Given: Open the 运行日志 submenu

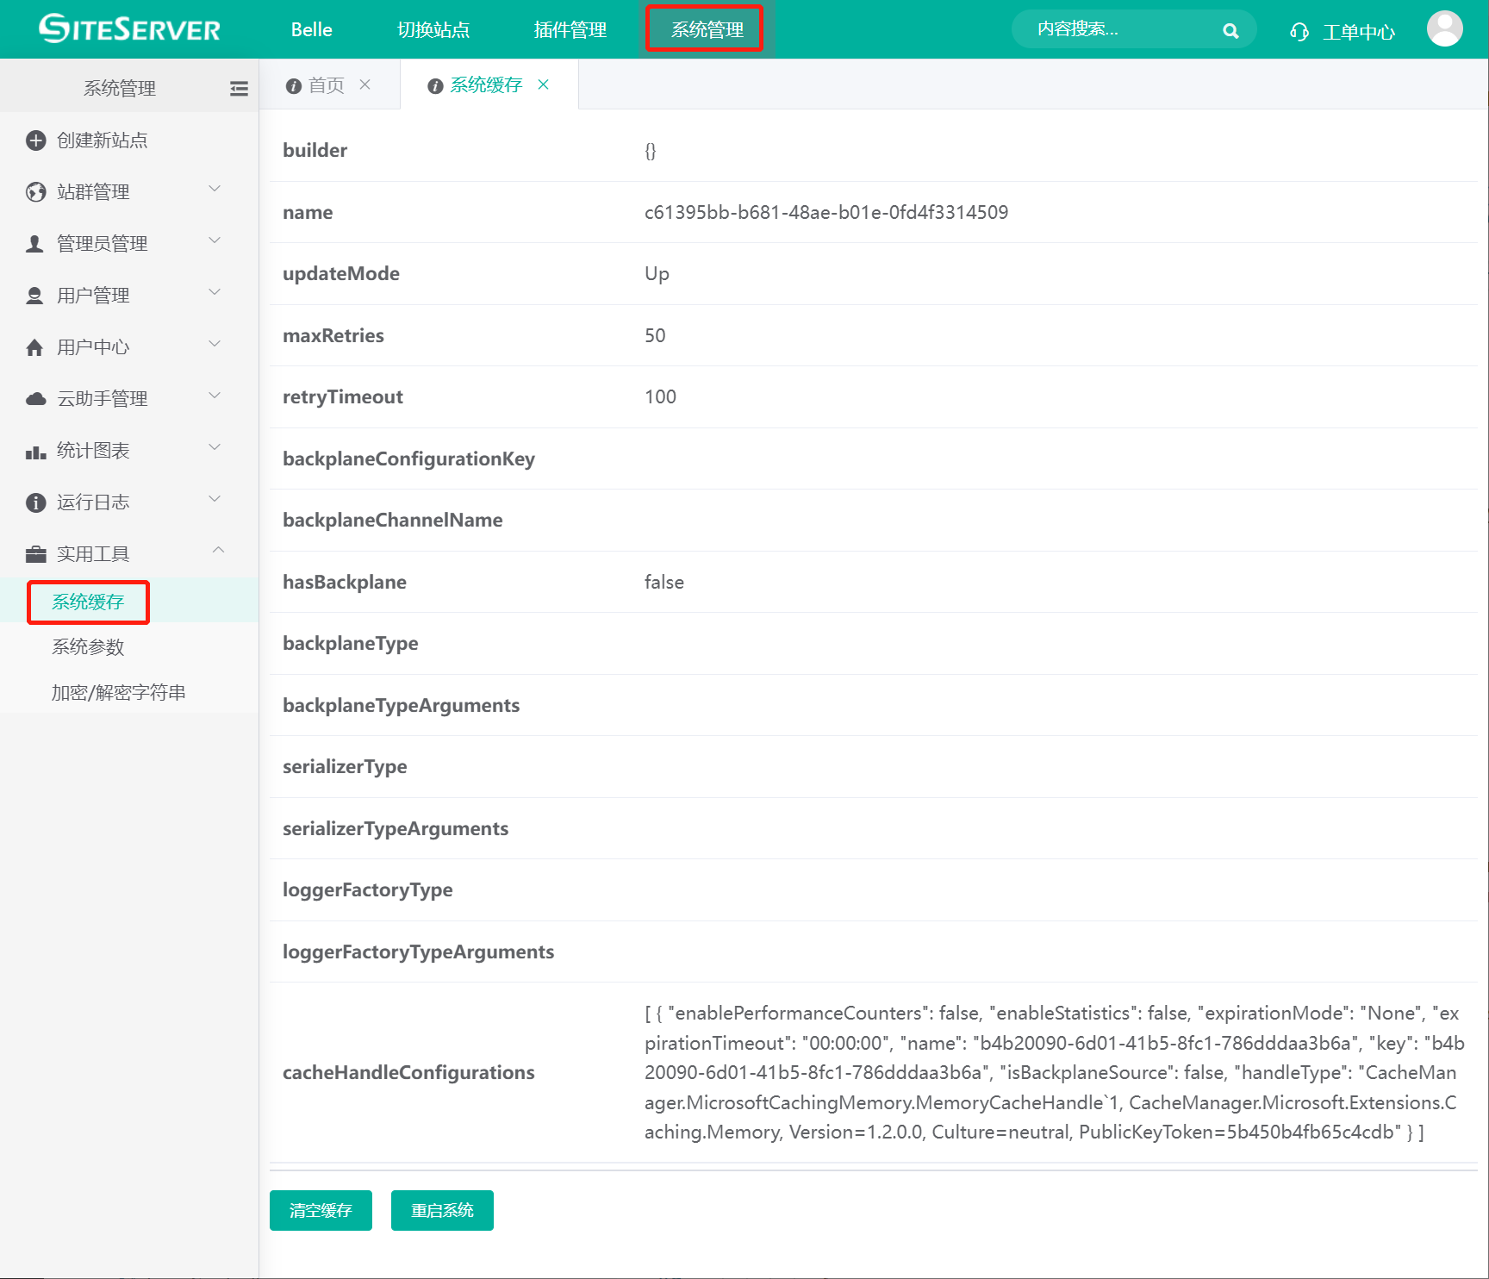Looking at the screenshot, I should click(x=121, y=502).
